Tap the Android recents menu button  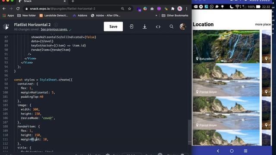(245, 151)
